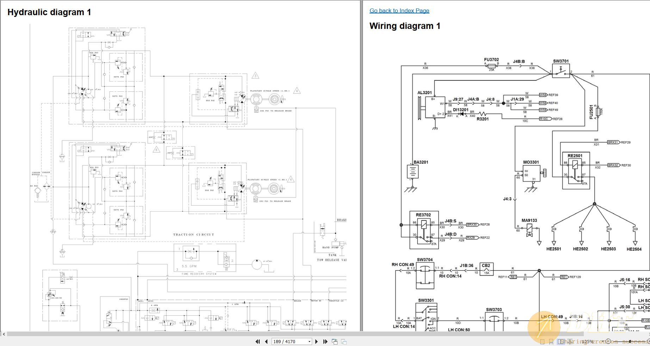
Task: Go to the next page
Action: [x=316, y=341]
